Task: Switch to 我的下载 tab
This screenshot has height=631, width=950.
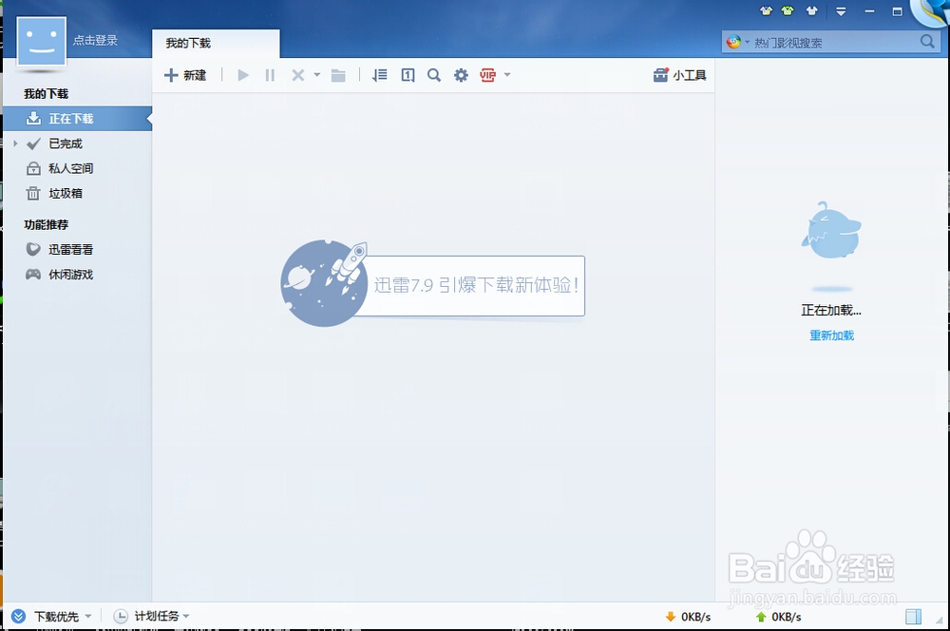Action: pos(216,43)
